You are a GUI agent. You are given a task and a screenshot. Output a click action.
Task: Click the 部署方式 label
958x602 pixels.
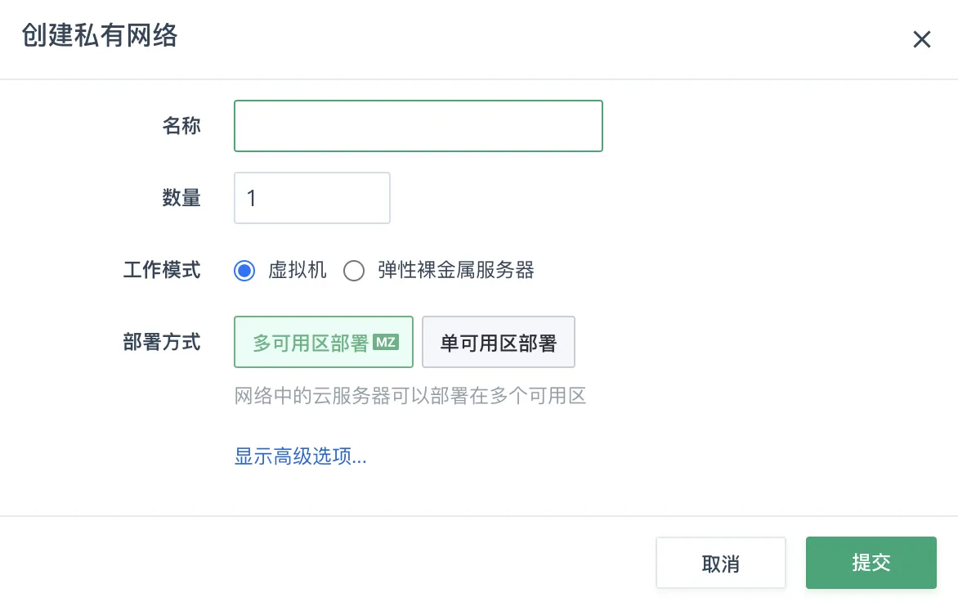click(162, 342)
